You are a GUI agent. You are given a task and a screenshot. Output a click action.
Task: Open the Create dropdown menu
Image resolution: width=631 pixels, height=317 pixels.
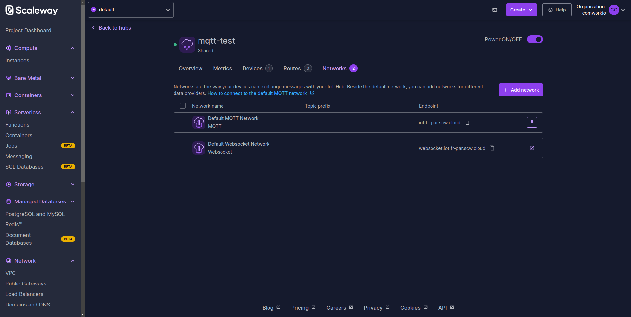(522, 10)
